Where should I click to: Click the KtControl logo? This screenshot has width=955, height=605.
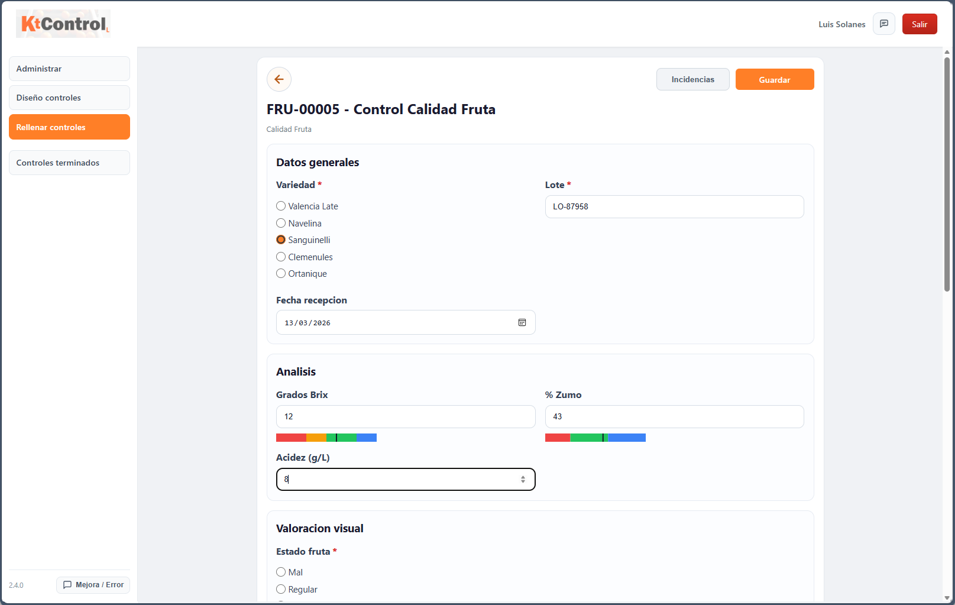click(63, 24)
